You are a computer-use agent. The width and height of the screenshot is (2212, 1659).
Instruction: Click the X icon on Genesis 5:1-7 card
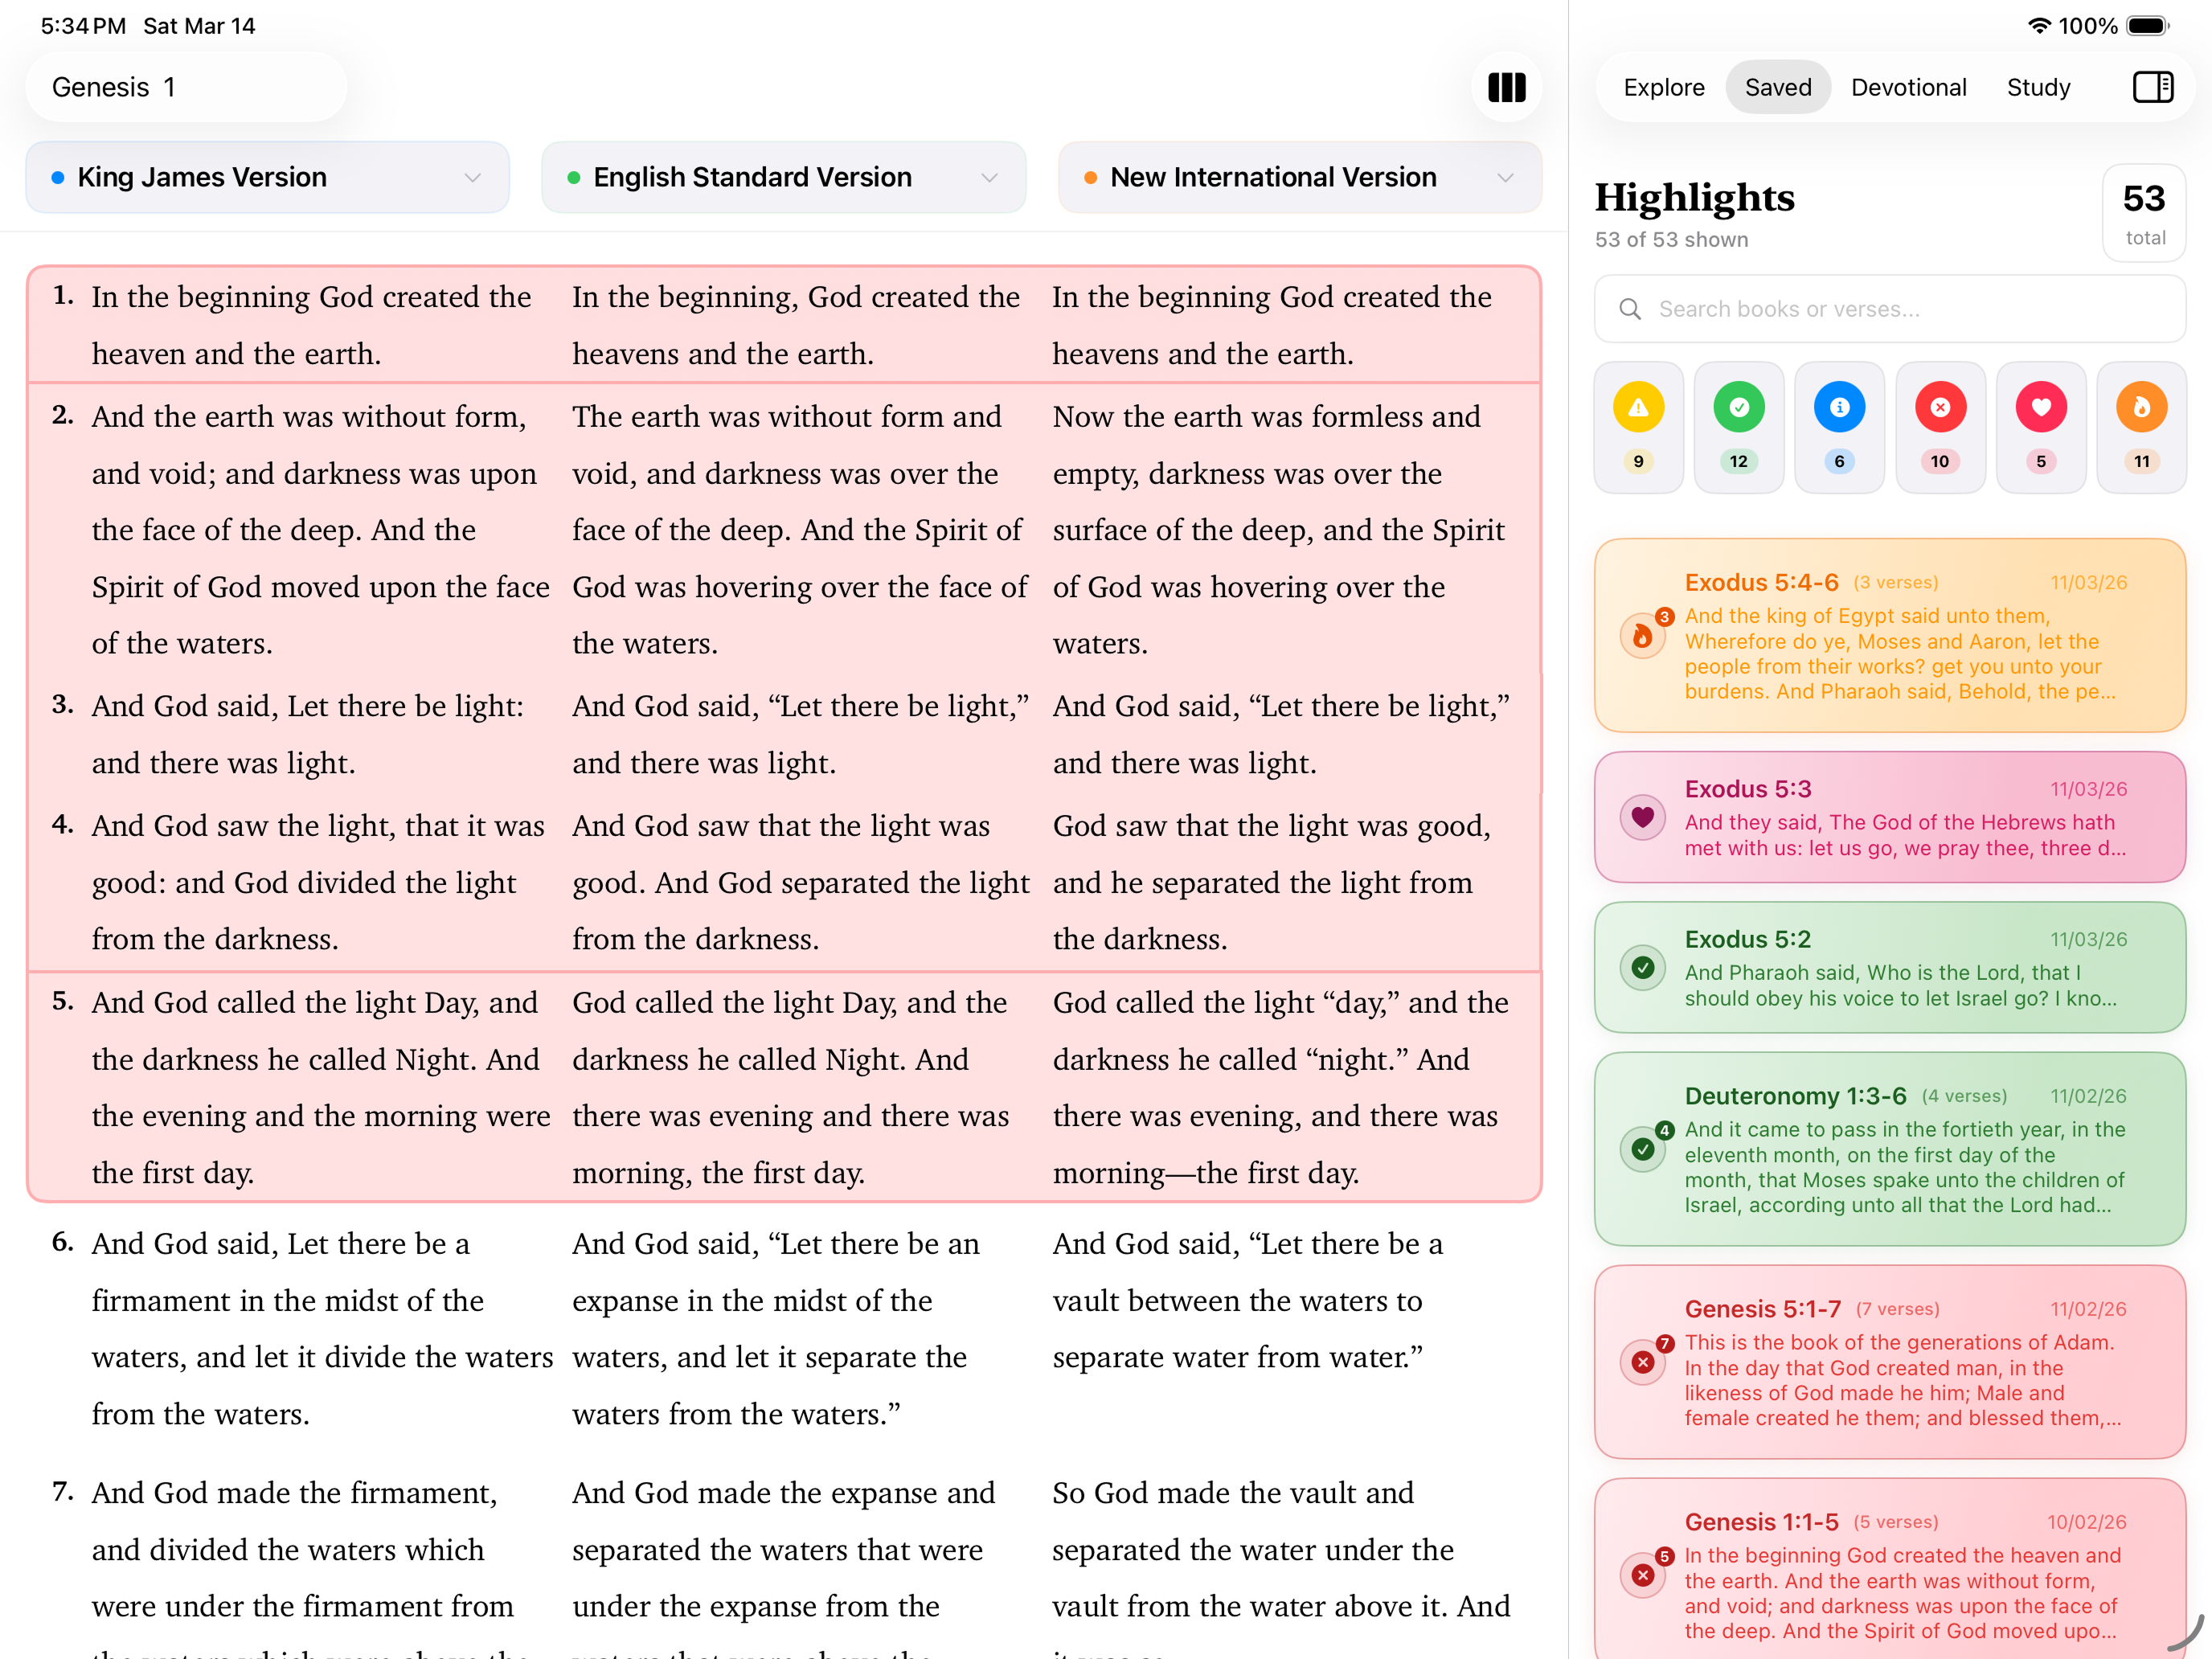pos(1642,1363)
